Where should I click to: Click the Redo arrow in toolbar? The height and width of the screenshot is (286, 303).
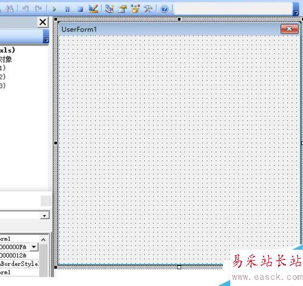pos(38,8)
